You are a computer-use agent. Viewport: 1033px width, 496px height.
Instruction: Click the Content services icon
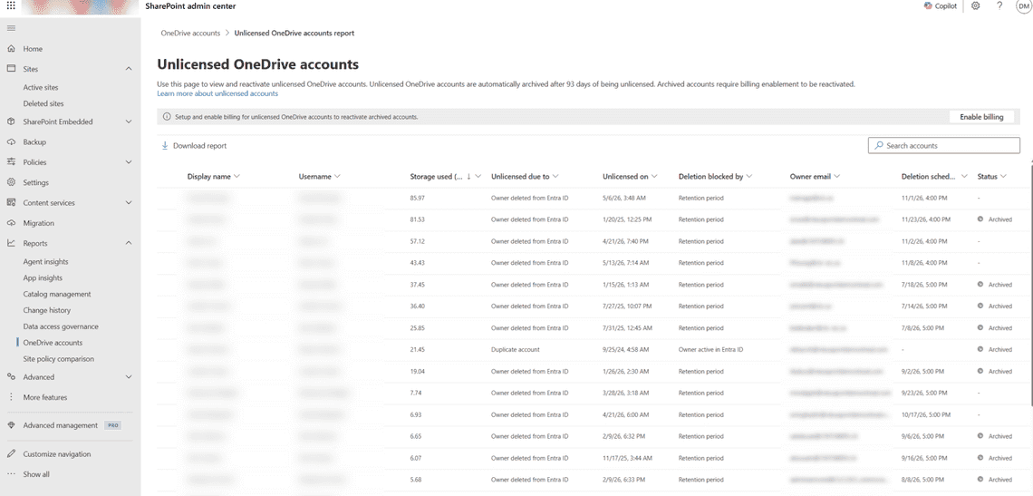point(11,202)
